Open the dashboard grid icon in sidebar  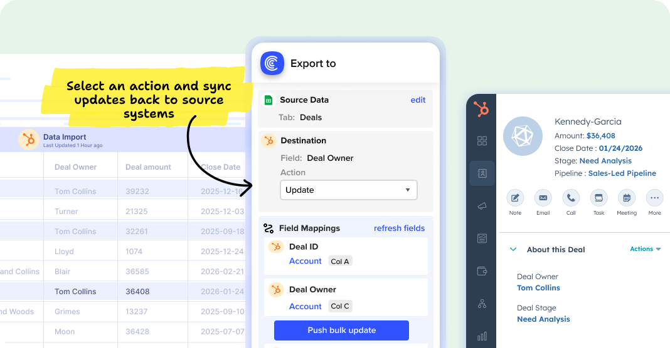pos(482,141)
